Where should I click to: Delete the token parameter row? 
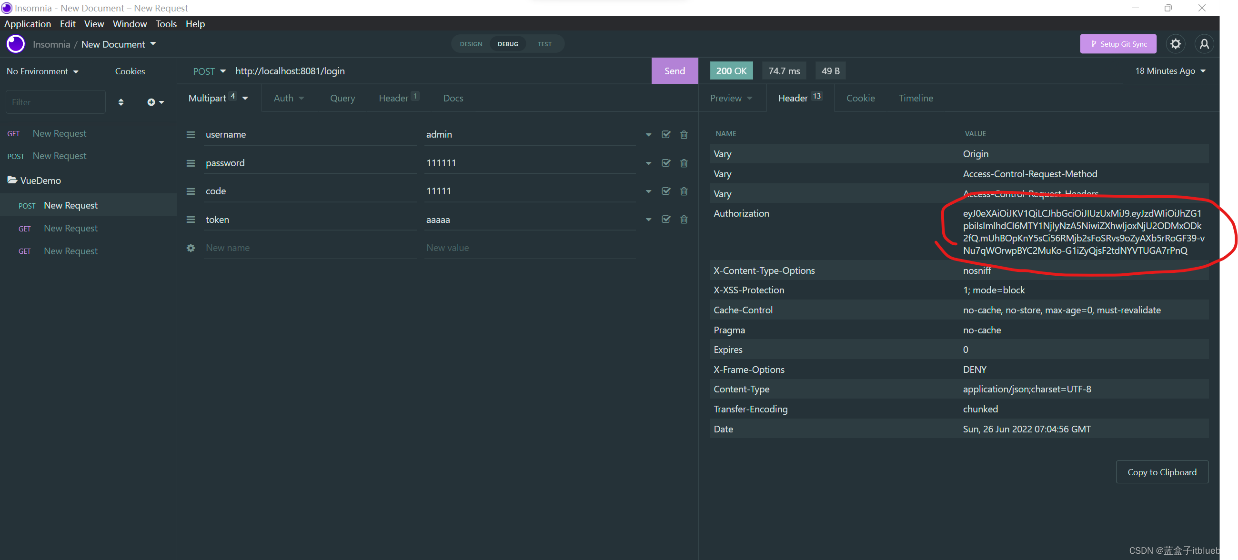click(x=684, y=220)
